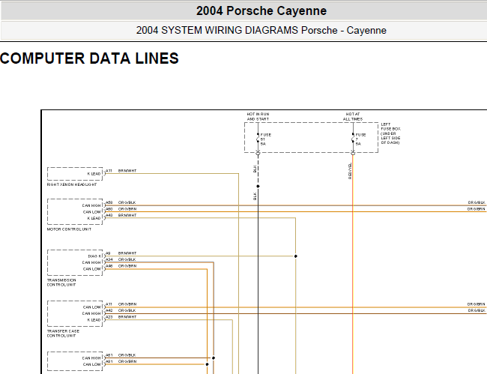Click "ORG/BRN" on the bottom component CAN LOW wire
Image resolution: width=487 pixels, height=374 pixels.
(127, 361)
